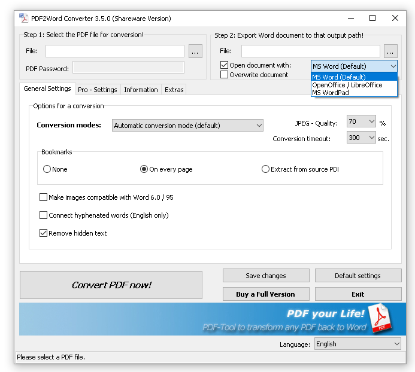Screen dimensions: 415x372
Task: Open the Language dropdown
Action: [358, 344]
